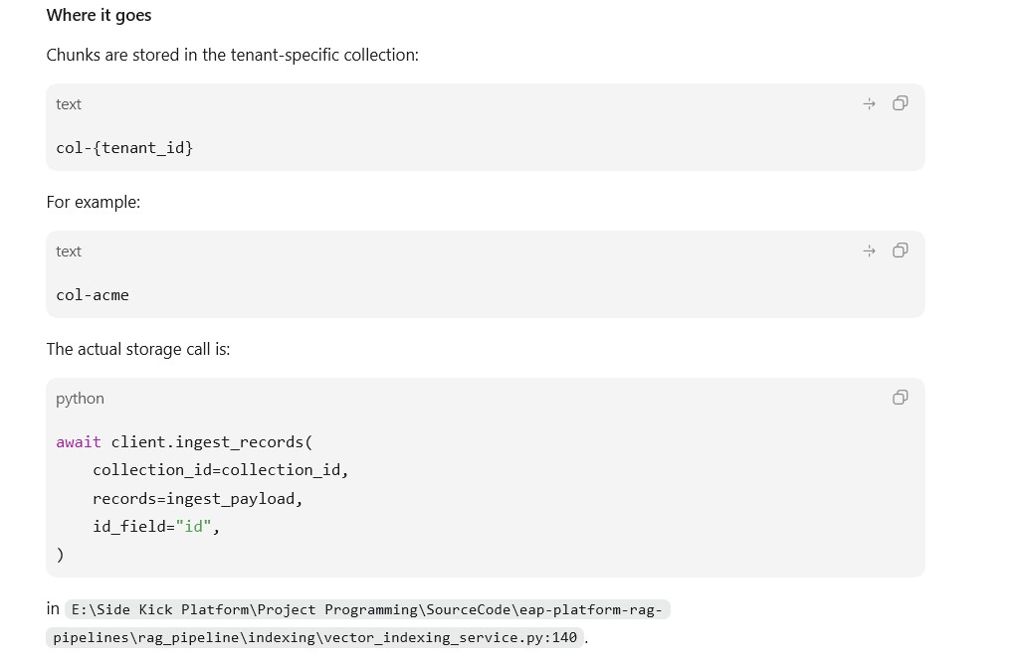The width and height of the screenshot is (1015, 664).
Task: Click 'The actual storage call is:' text
Action: tap(138, 349)
